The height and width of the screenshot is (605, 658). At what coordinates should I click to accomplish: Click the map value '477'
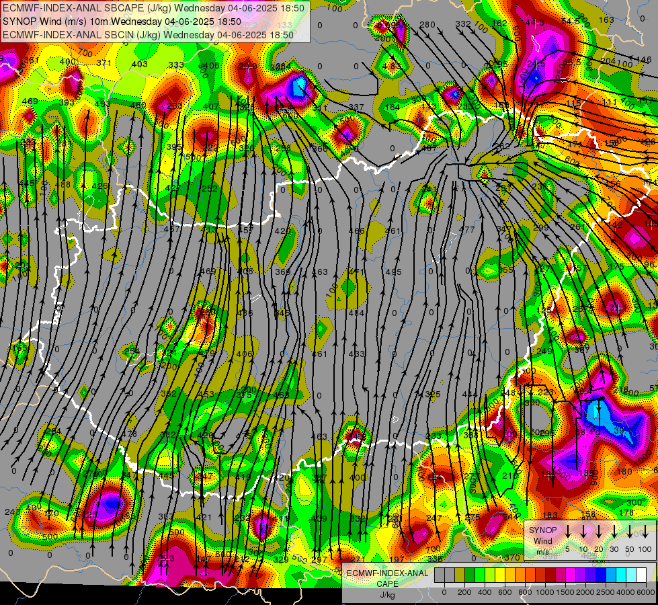466,229
